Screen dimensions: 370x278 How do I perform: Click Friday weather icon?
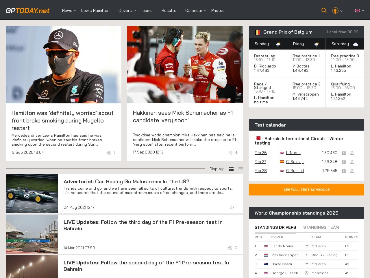(x=317, y=44)
